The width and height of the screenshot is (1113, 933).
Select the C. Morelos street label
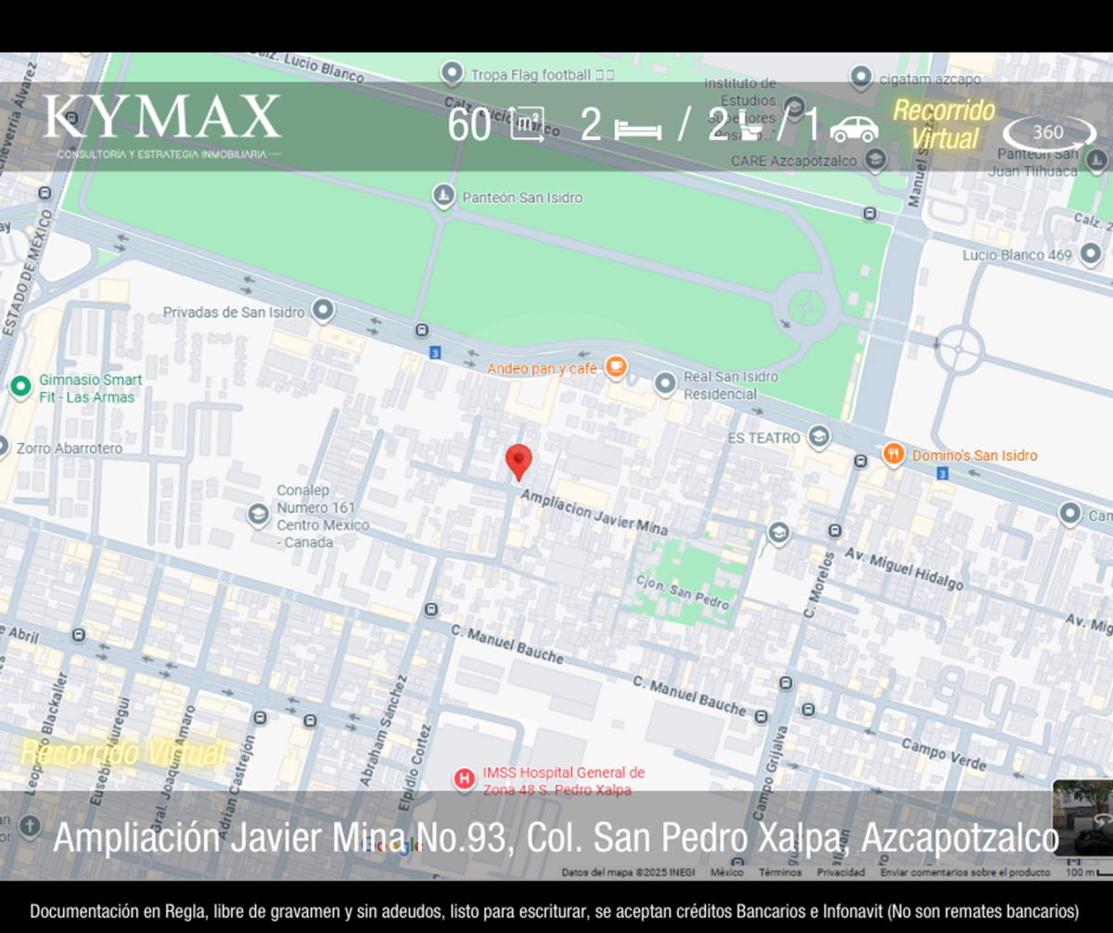819,586
